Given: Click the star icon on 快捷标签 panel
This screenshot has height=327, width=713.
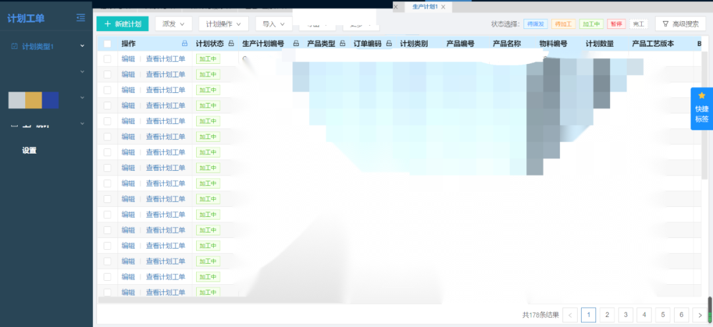Looking at the screenshot, I should tap(701, 96).
